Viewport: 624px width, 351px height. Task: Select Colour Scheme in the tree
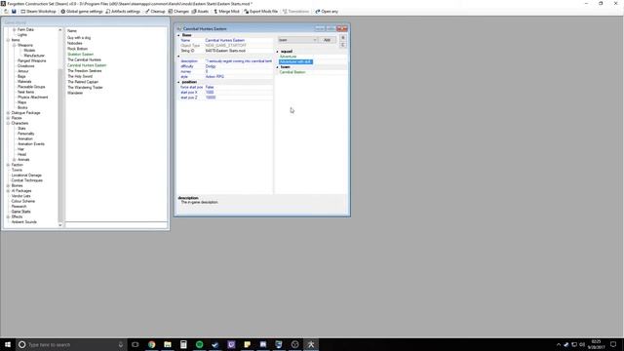23,201
